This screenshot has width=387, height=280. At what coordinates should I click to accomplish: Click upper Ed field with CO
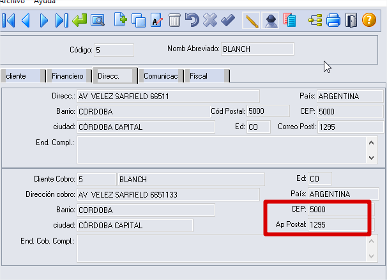pos(259,127)
